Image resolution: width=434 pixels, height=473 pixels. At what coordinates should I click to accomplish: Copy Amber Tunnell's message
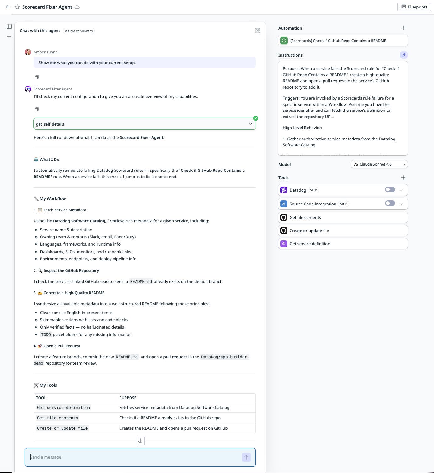click(37, 77)
